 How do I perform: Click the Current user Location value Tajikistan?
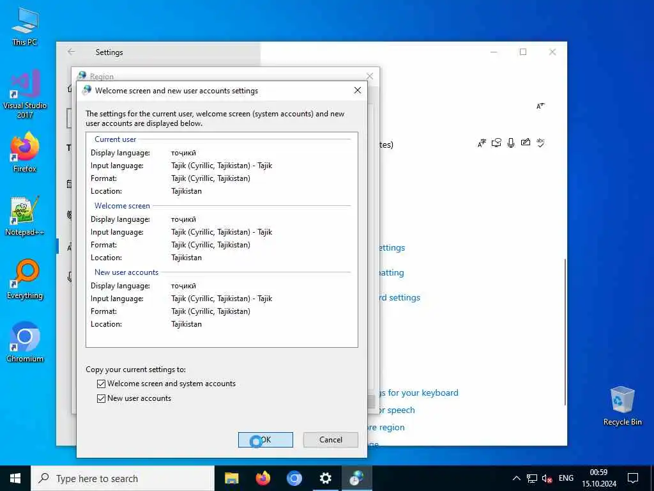(186, 191)
